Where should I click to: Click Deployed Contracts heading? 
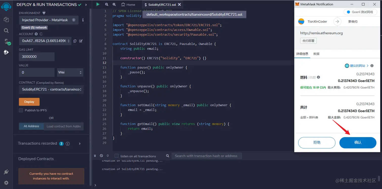pos(36,159)
